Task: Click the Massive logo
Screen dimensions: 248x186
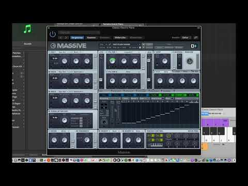Action: click(68, 45)
